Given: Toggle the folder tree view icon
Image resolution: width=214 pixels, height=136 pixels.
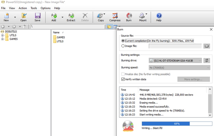Looking at the screenshot, I should click(109, 27).
